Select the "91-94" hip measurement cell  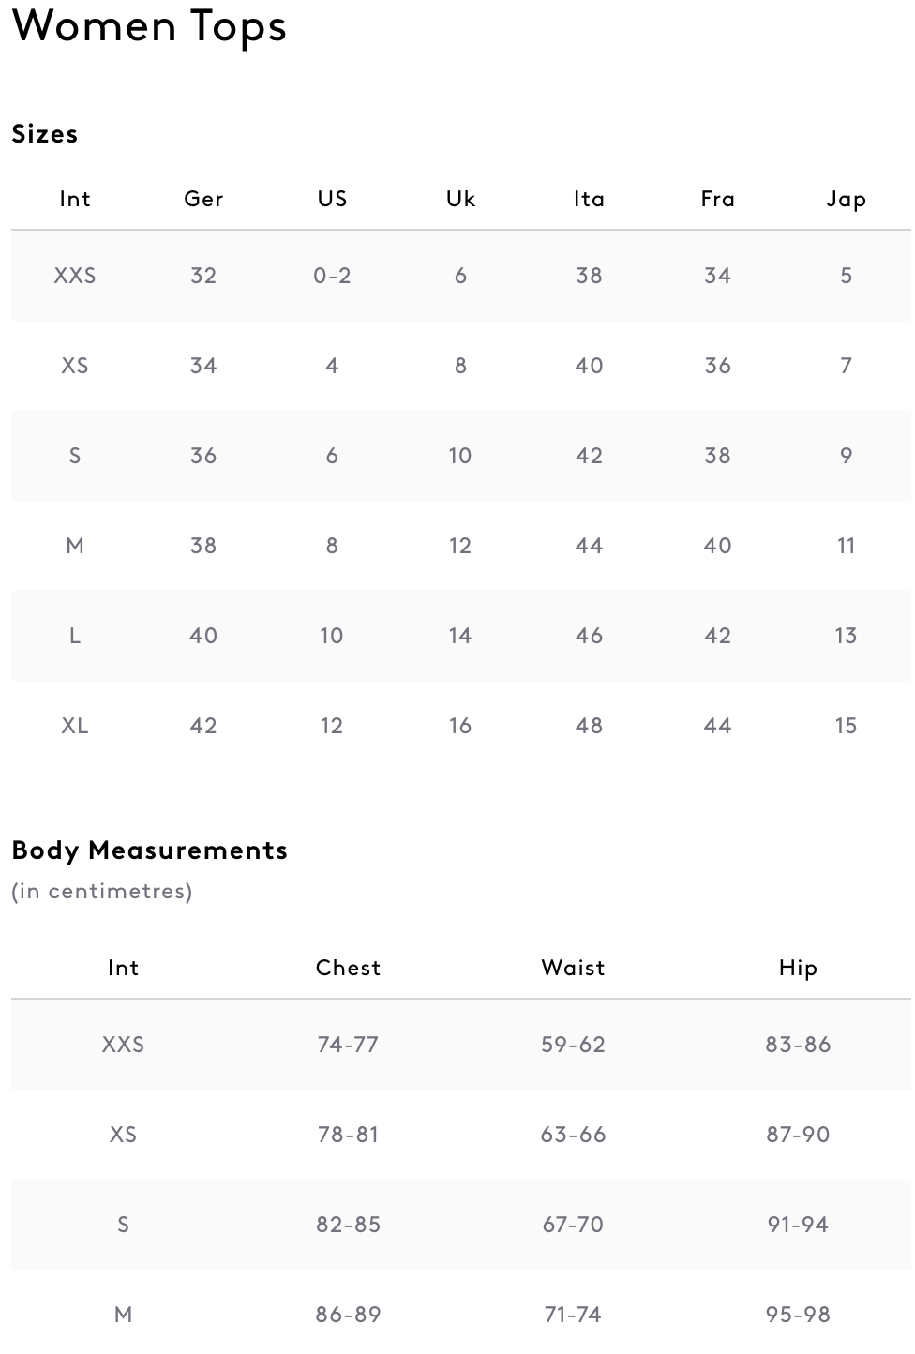798,1225
